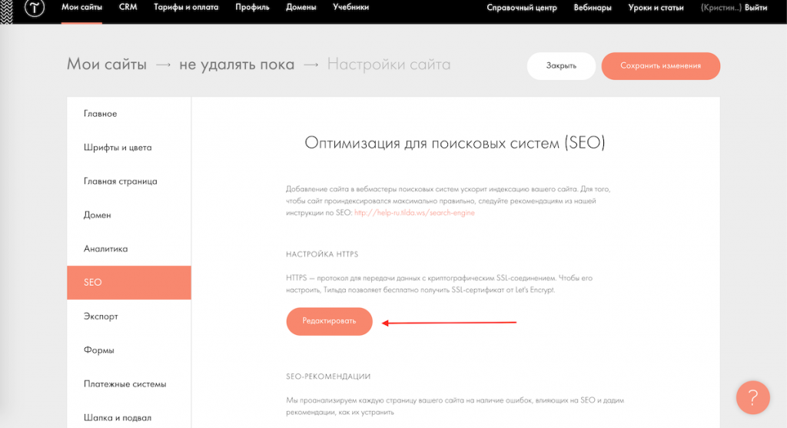Image resolution: width=787 pixels, height=428 pixels.
Task: Open the Справочный центр link
Action: pyautogui.click(x=523, y=8)
